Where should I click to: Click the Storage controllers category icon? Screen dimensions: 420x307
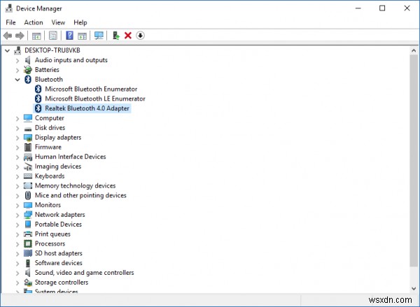point(28,283)
